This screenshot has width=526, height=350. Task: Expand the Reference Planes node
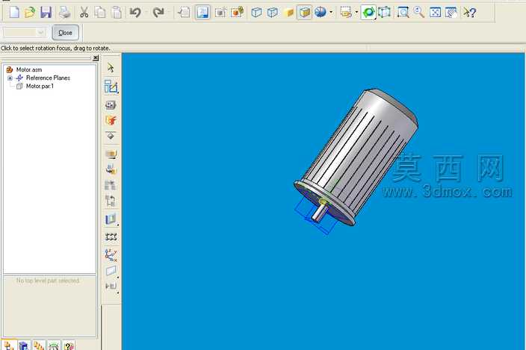[x=10, y=78]
